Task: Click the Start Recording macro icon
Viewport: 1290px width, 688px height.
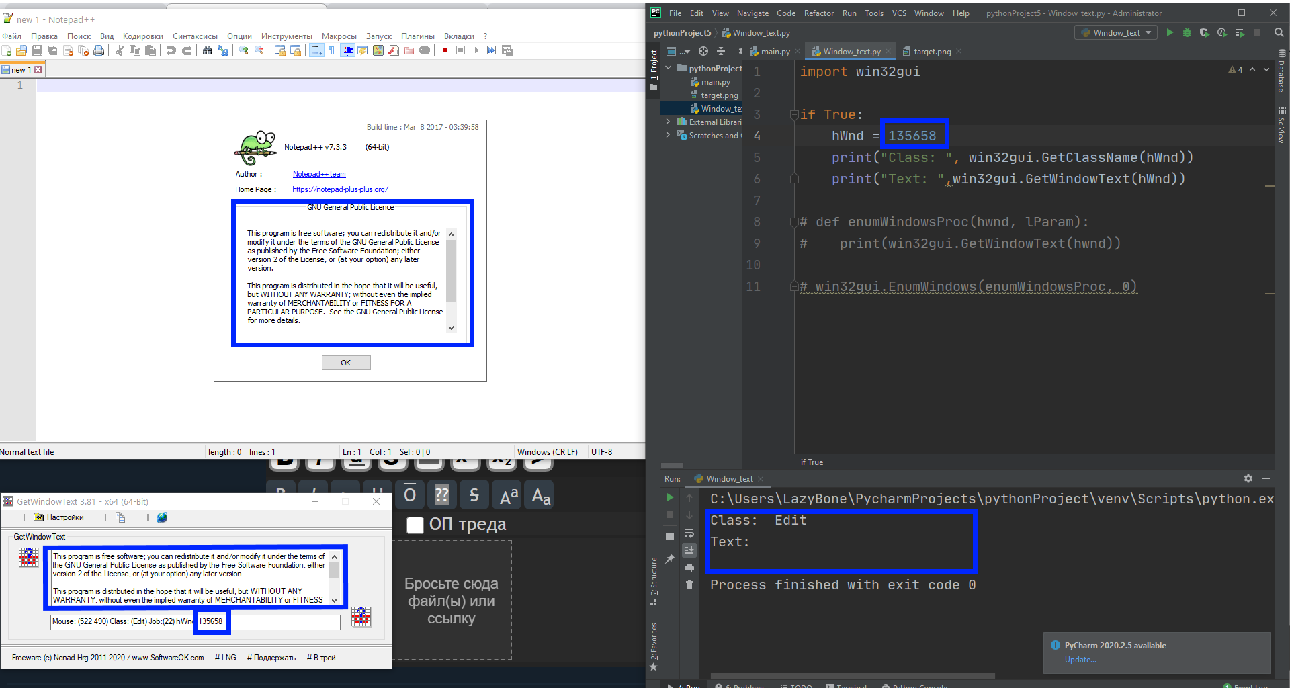Action: pyautogui.click(x=445, y=50)
